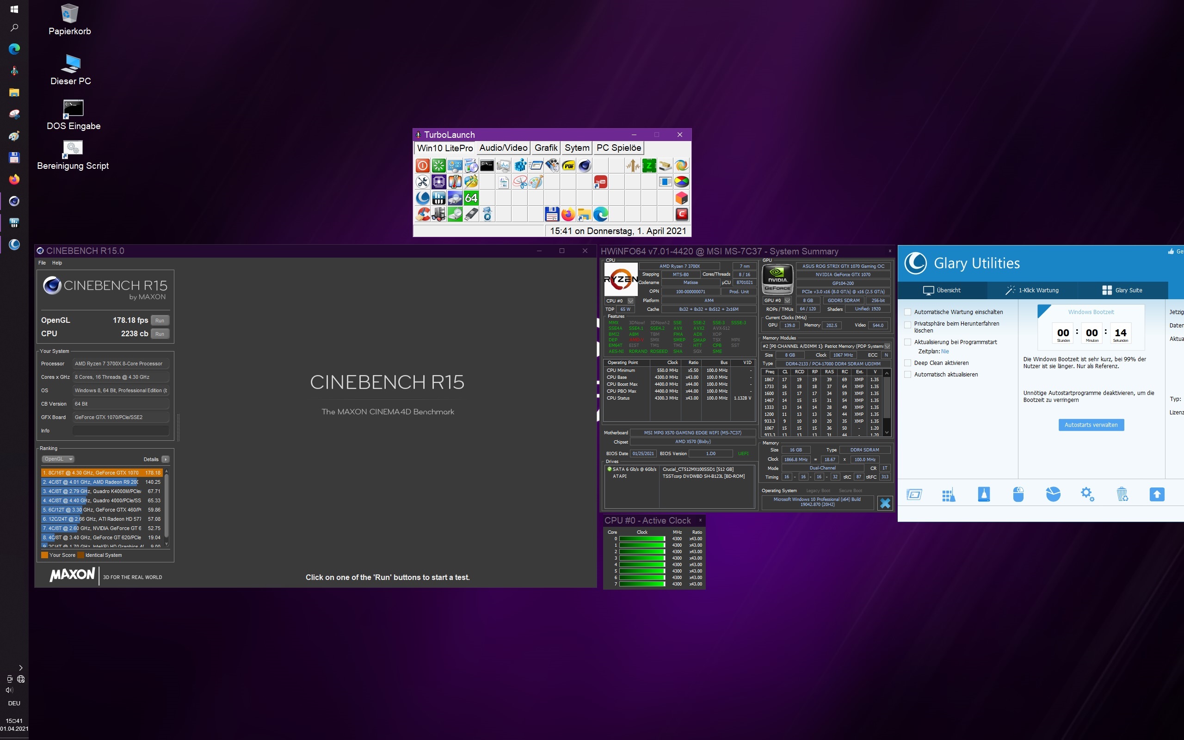The image size is (1184, 740).
Task: Click the YouTube shortcut icon in TurboLaunch
Action: click(601, 182)
